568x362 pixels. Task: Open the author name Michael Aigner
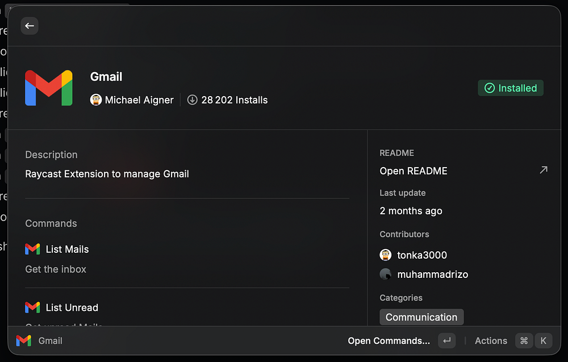139,100
